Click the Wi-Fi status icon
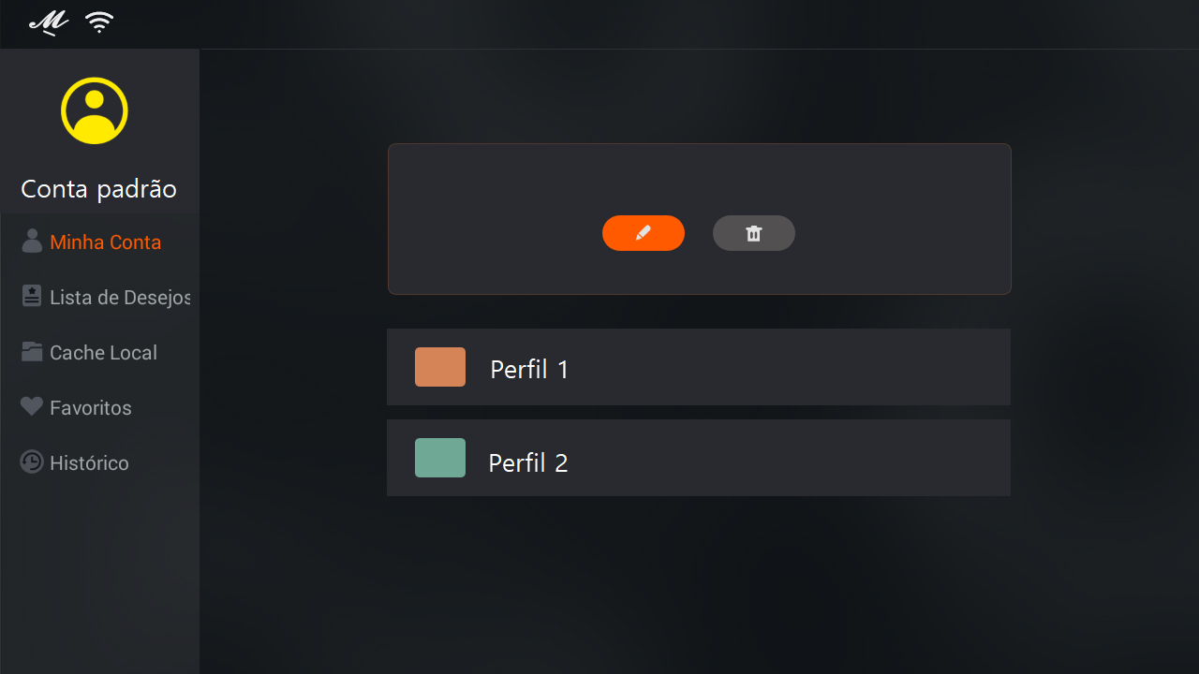 pos(99,22)
